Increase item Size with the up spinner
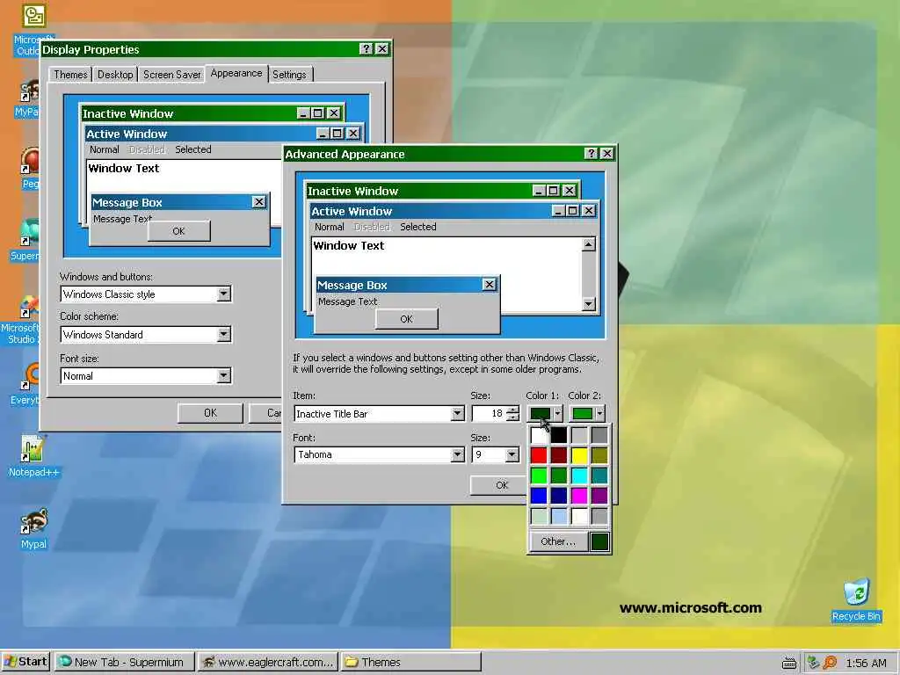This screenshot has width=900, height=675. [512, 410]
